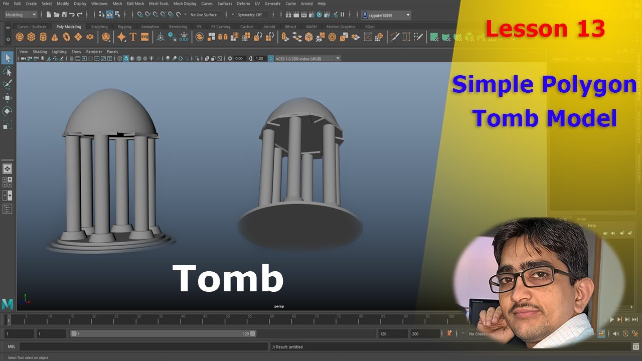This screenshot has width=642, height=361.
Task: Add polygon type text with the T icon
Action: (133, 37)
